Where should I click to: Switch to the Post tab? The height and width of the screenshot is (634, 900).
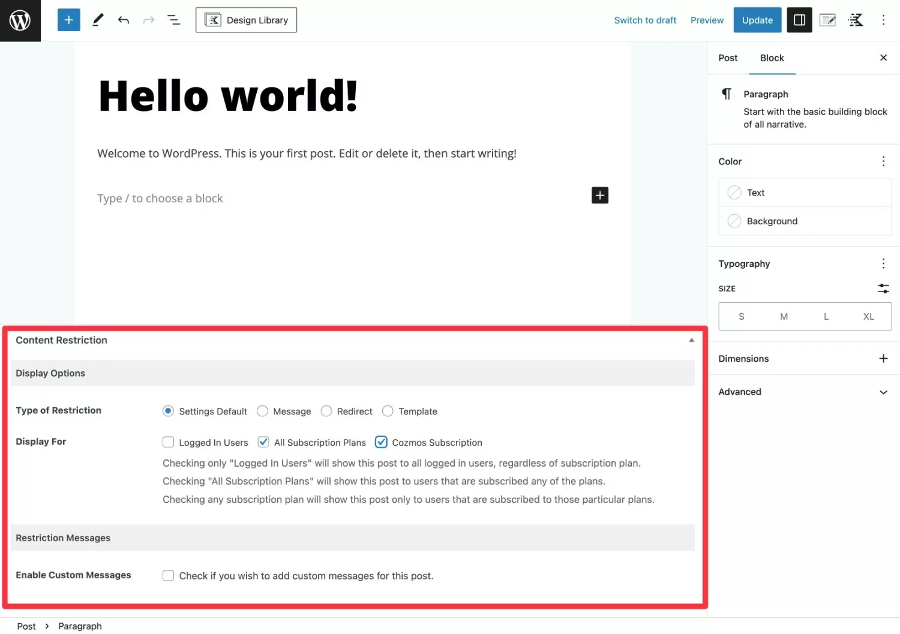(728, 58)
